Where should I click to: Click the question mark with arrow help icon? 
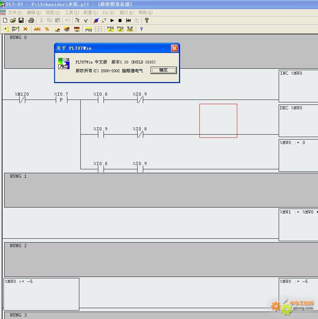tap(146, 20)
